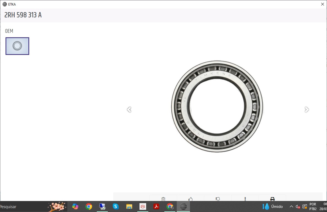The width and height of the screenshot is (327, 212).
Task: Open File Explorer from the taskbar
Action: 129,206
